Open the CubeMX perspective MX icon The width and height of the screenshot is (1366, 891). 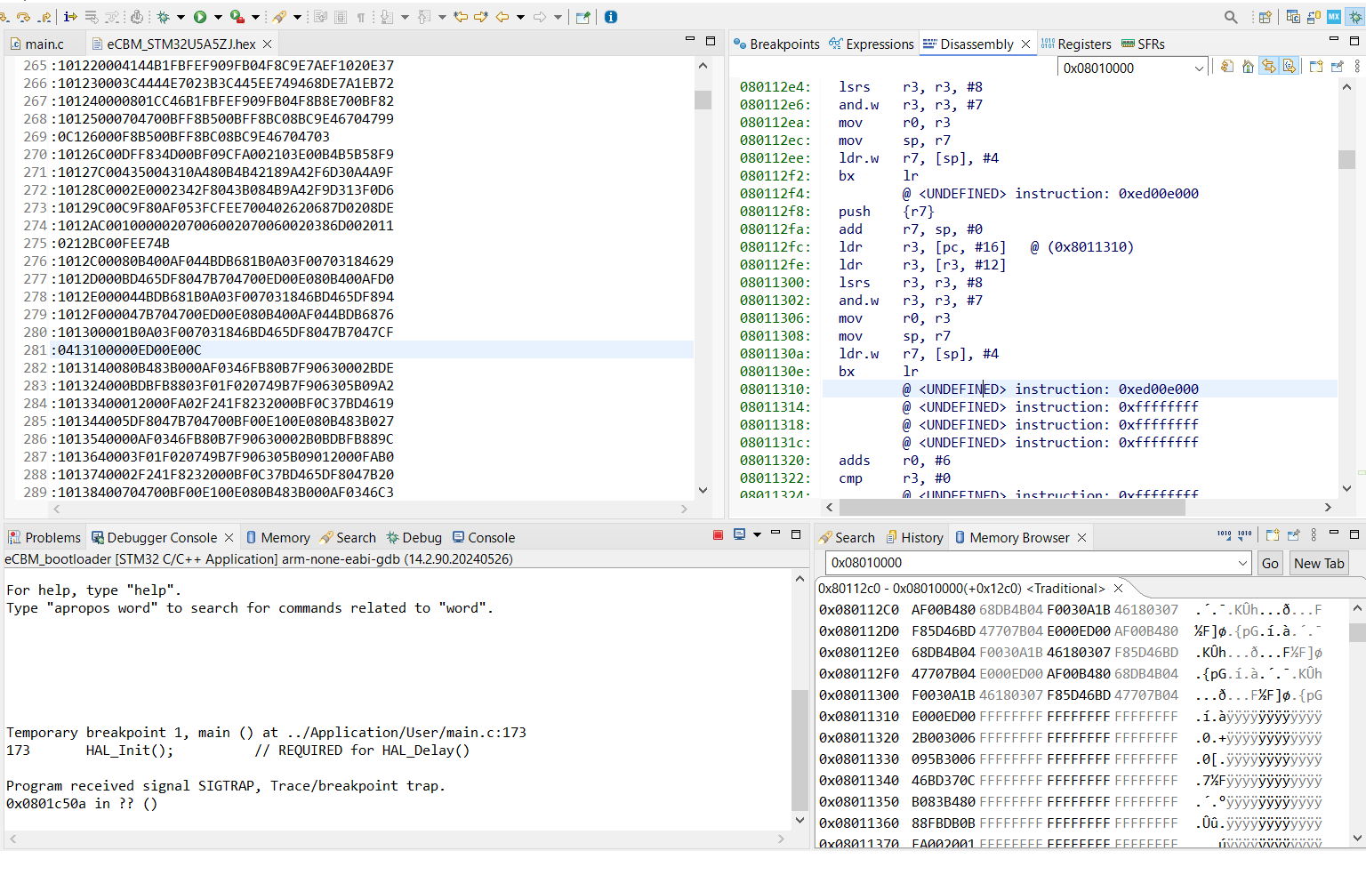pos(1333,17)
